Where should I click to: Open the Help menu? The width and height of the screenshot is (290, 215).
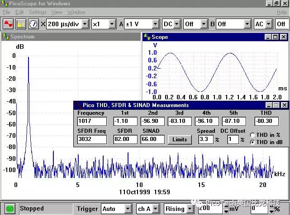click(281, 12)
